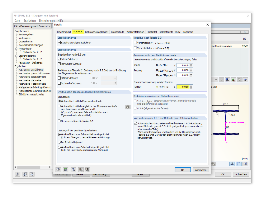
Task: Click the help icon in main window footer
Action: click(x=18, y=174)
